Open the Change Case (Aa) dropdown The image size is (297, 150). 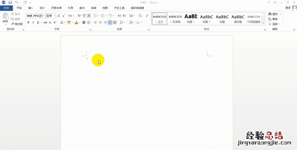(71, 16)
